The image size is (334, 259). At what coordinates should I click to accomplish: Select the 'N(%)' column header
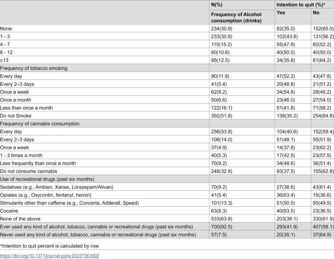pyautogui.click(x=216, y=5)
